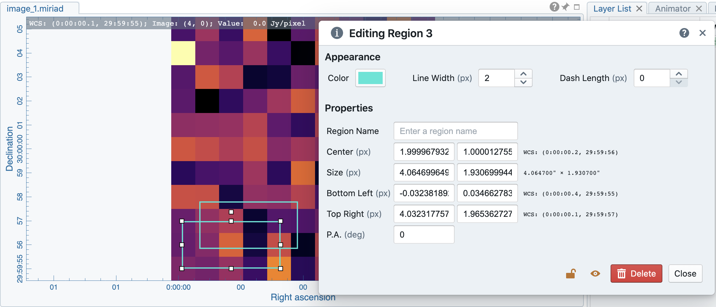Change the region color swatch
Viewport: 716px width, 307px height.
pos(370,78)
